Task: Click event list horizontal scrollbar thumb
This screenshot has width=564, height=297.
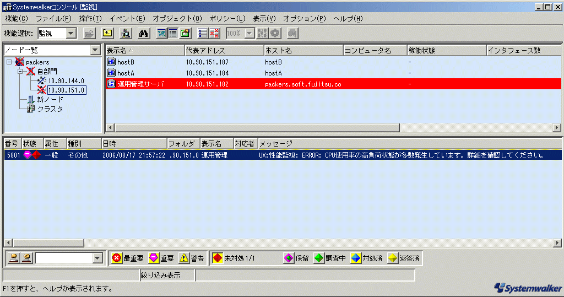Action: point(48,243)
